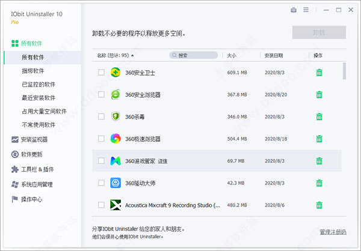Screen dimensions: 361x251
Task: Click the 360极速浏览器 colorful icon
Action: coord(116,139)
